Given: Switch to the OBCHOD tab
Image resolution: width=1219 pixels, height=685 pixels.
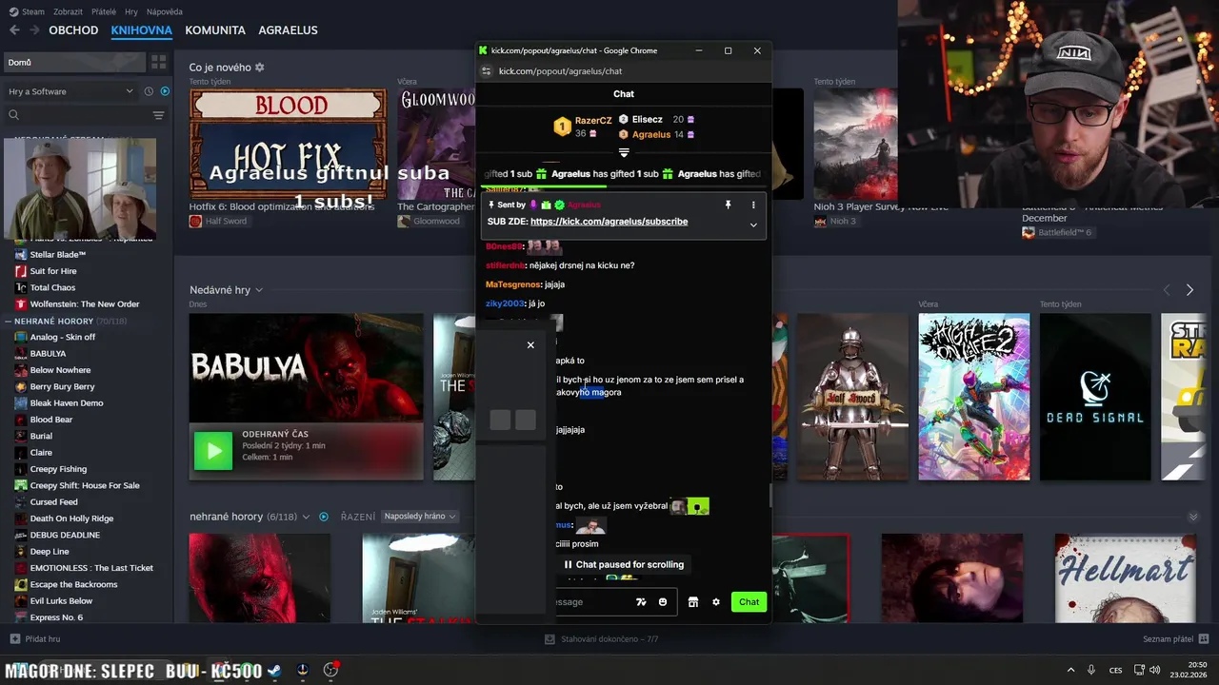Looking at the screenshot, I should coord(73,30).
